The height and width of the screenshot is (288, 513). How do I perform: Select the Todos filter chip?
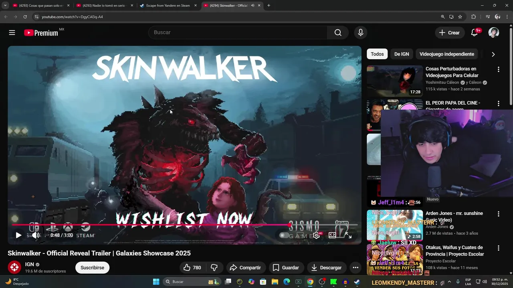(x=377, y=54)
